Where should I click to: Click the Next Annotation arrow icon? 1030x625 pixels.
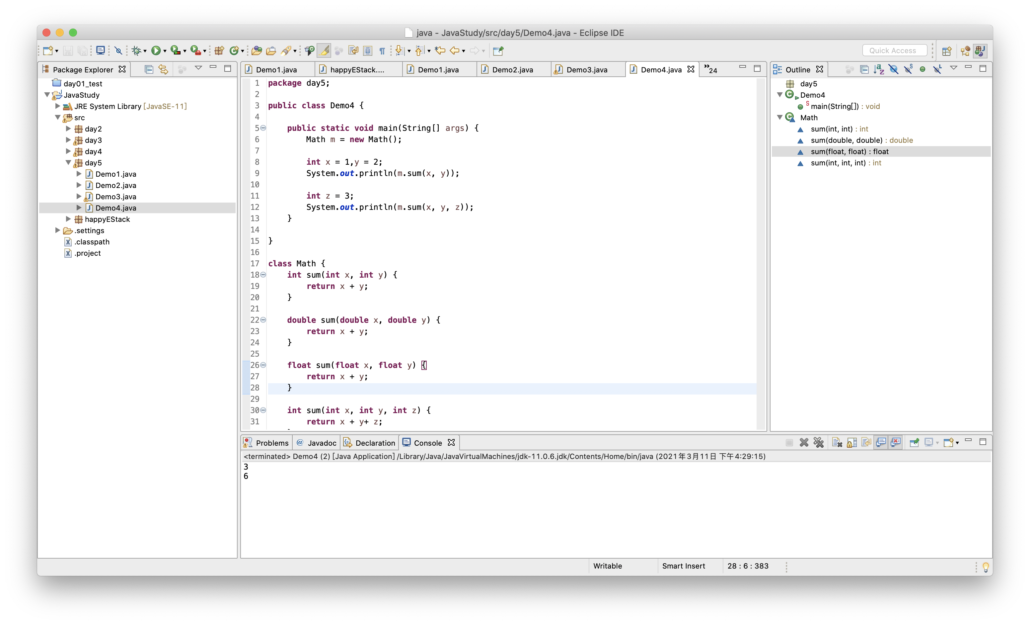400,50
